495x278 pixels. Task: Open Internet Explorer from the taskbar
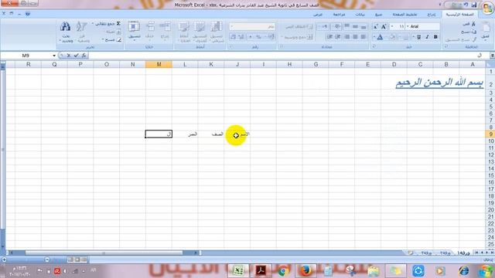(x=463, y=271)
